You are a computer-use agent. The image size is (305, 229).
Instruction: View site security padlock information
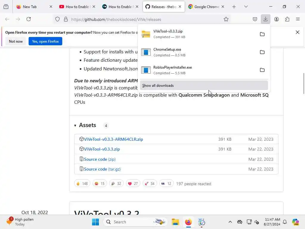[x=66, y=19]
